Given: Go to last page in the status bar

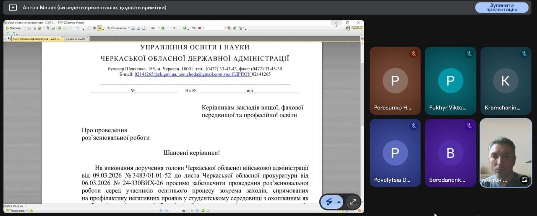Looking at the screenshot, I should (x=197, y=211).
